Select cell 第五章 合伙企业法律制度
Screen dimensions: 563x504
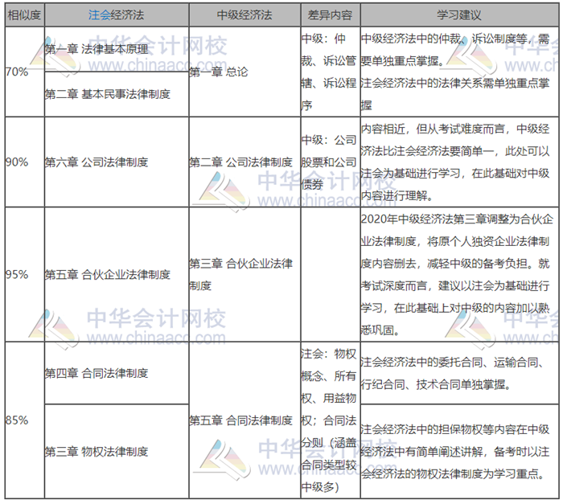pyautogui.click(x=117, y=274)
